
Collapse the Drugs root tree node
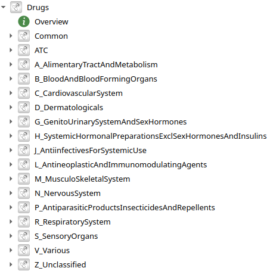[x=3, y=7]
